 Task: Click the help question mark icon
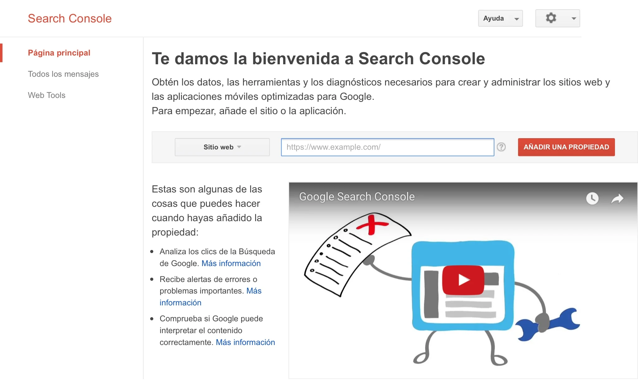pos(501,147)
